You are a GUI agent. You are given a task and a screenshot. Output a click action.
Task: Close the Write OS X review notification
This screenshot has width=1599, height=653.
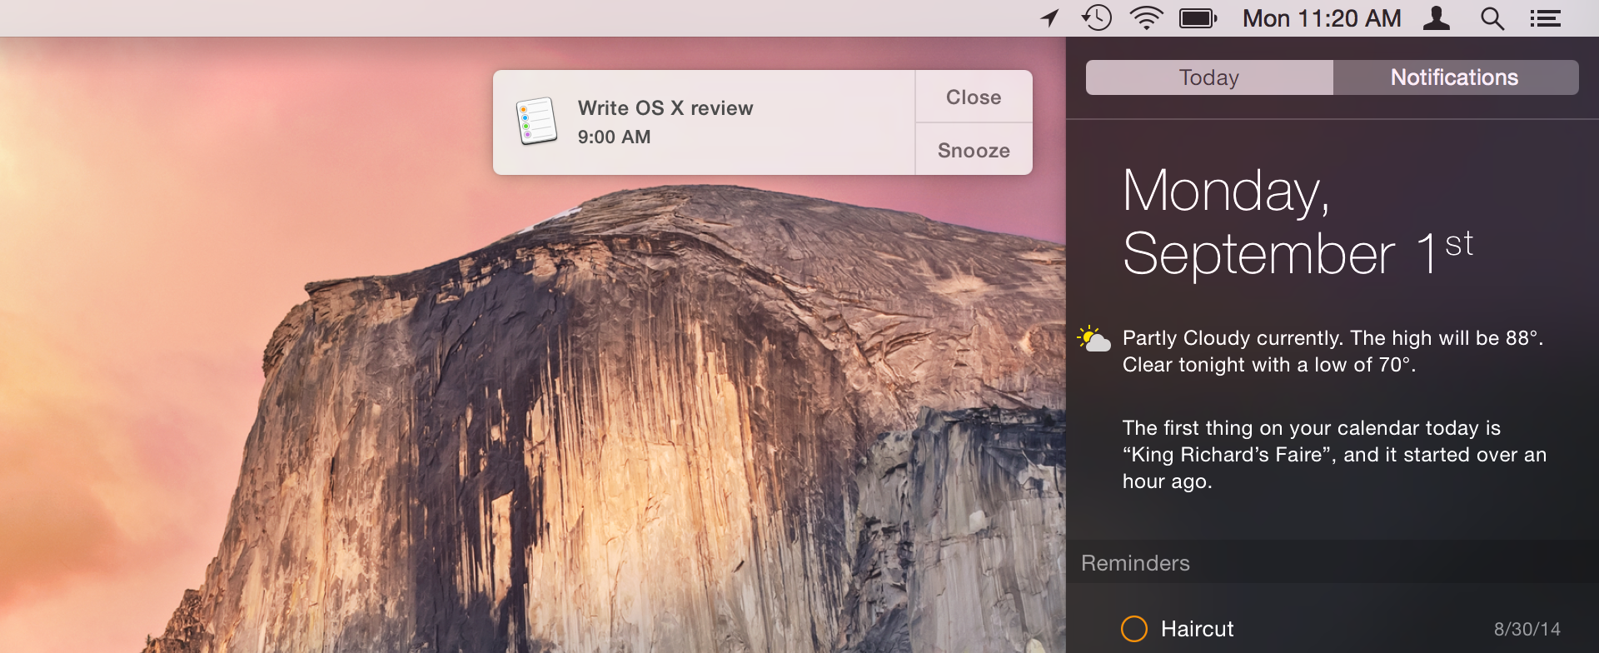tap(974, 97)
